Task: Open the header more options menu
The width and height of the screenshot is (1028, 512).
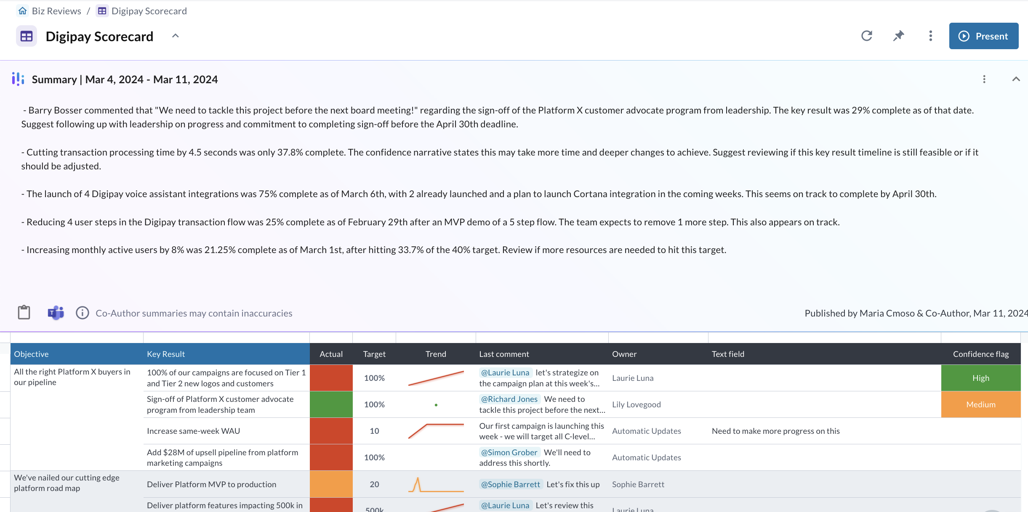Action: tap(931, 36)
